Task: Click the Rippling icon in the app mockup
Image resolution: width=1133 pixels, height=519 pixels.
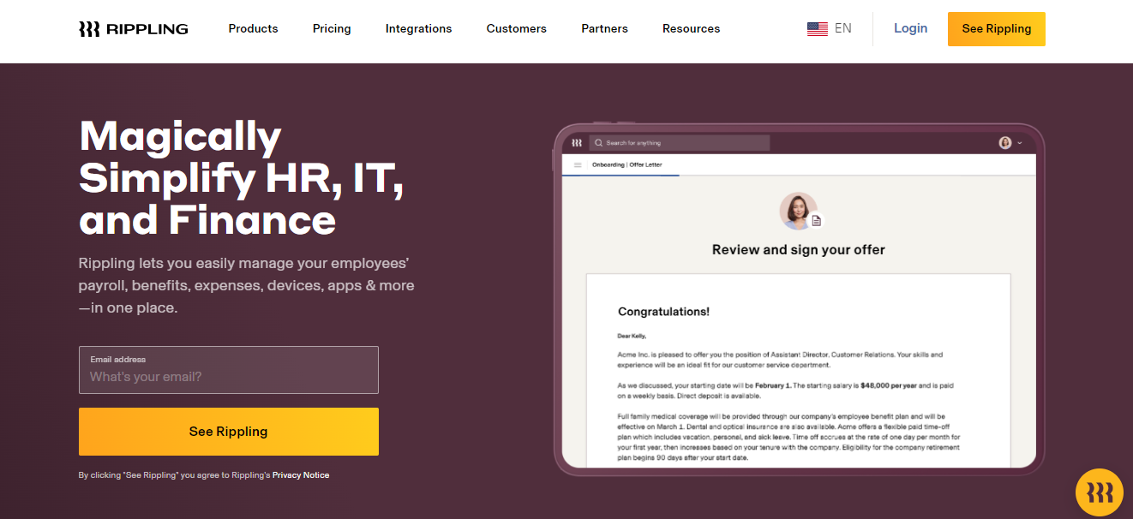Action: [x=577, y=143]
